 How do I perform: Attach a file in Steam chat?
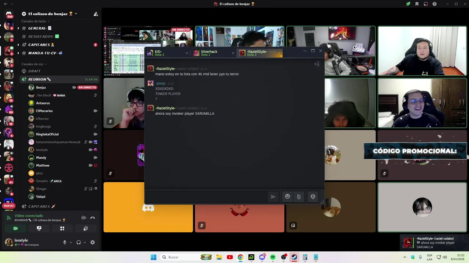pos(299,197)
